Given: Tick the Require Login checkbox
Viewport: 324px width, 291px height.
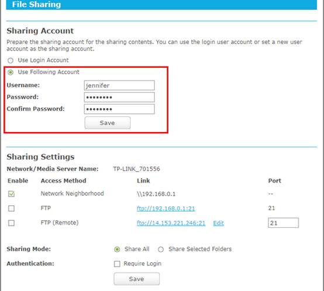Looking at the screenshot, I should tap(117, 264).
